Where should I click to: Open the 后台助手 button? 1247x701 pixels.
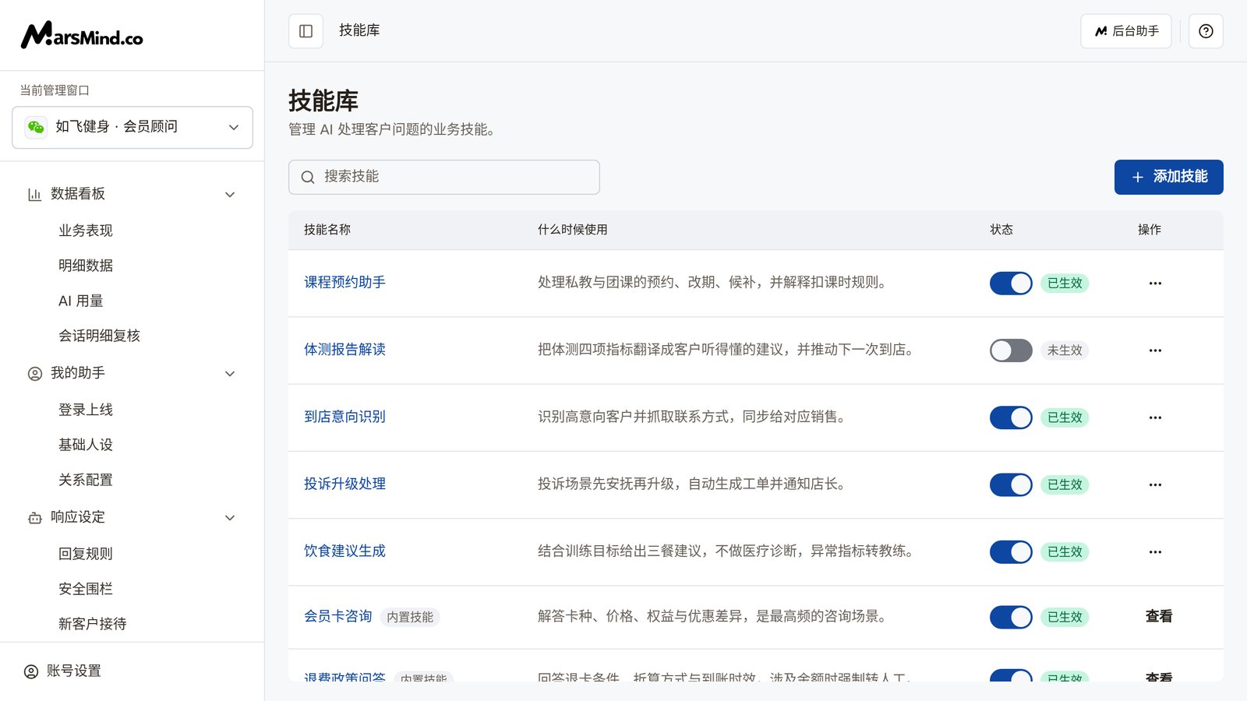click(1125, 31)
